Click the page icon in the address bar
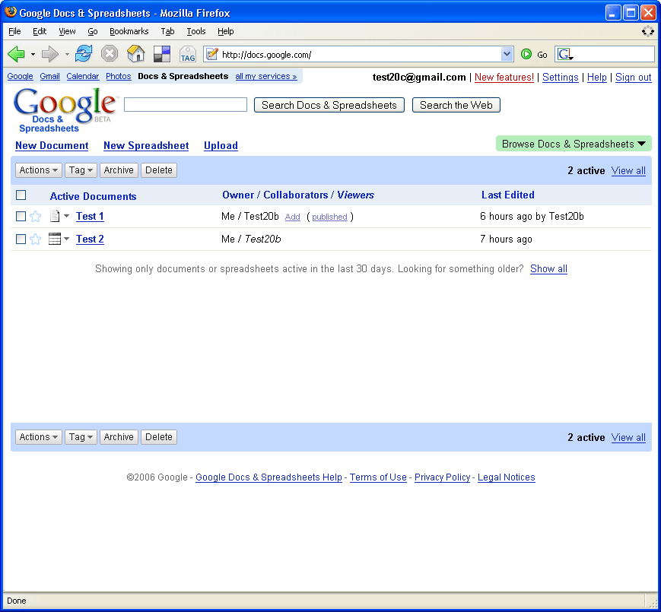Image resolution: width=661 pixels, height=612 pixels. (212, 54)
